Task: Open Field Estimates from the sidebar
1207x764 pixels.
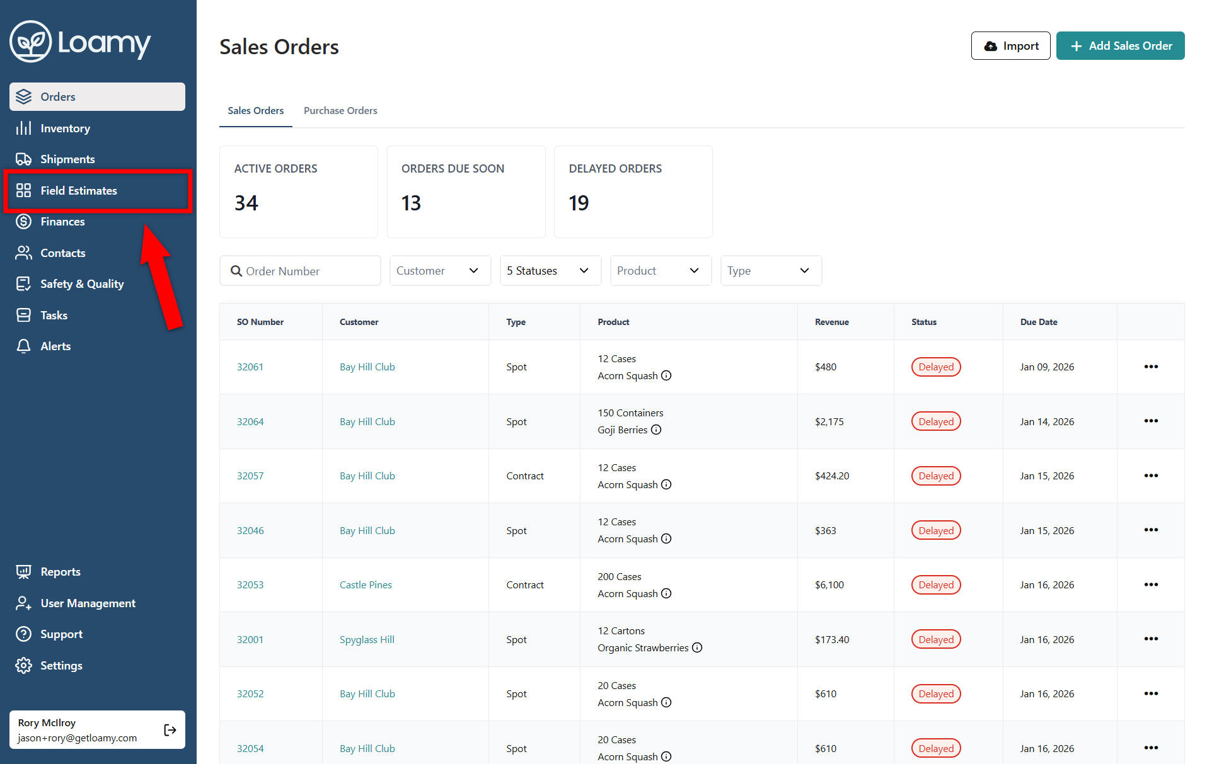Action: click(x=78, y=190)
